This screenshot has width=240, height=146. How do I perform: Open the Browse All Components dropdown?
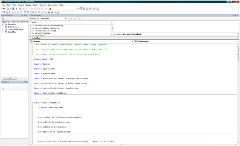[x=66, y=18]
